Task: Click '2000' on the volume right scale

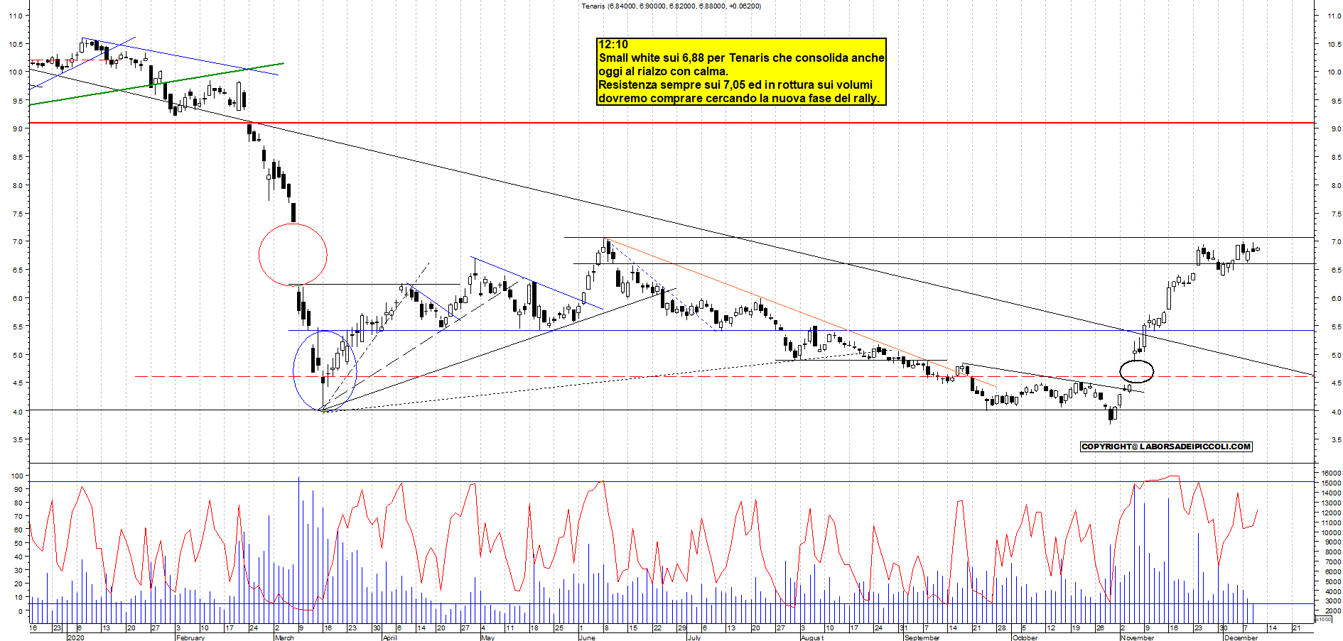Action: pos(1333,610)
